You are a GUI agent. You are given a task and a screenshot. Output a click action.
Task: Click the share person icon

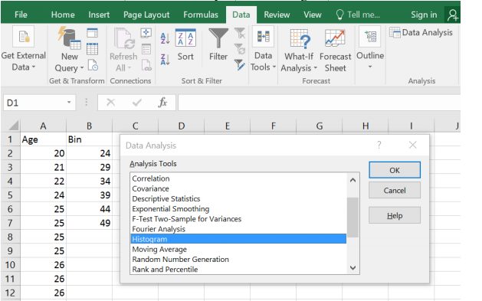[x=452, y=15]
